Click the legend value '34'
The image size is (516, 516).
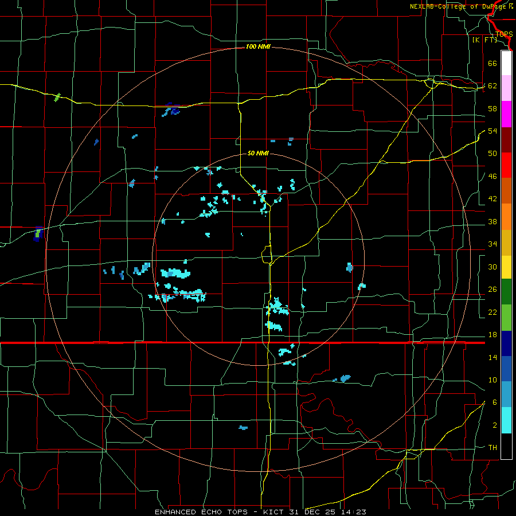[x=492, y=244]
